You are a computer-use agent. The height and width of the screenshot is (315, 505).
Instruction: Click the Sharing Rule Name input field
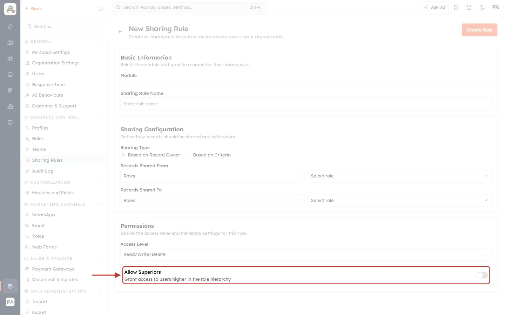point(306,104)
